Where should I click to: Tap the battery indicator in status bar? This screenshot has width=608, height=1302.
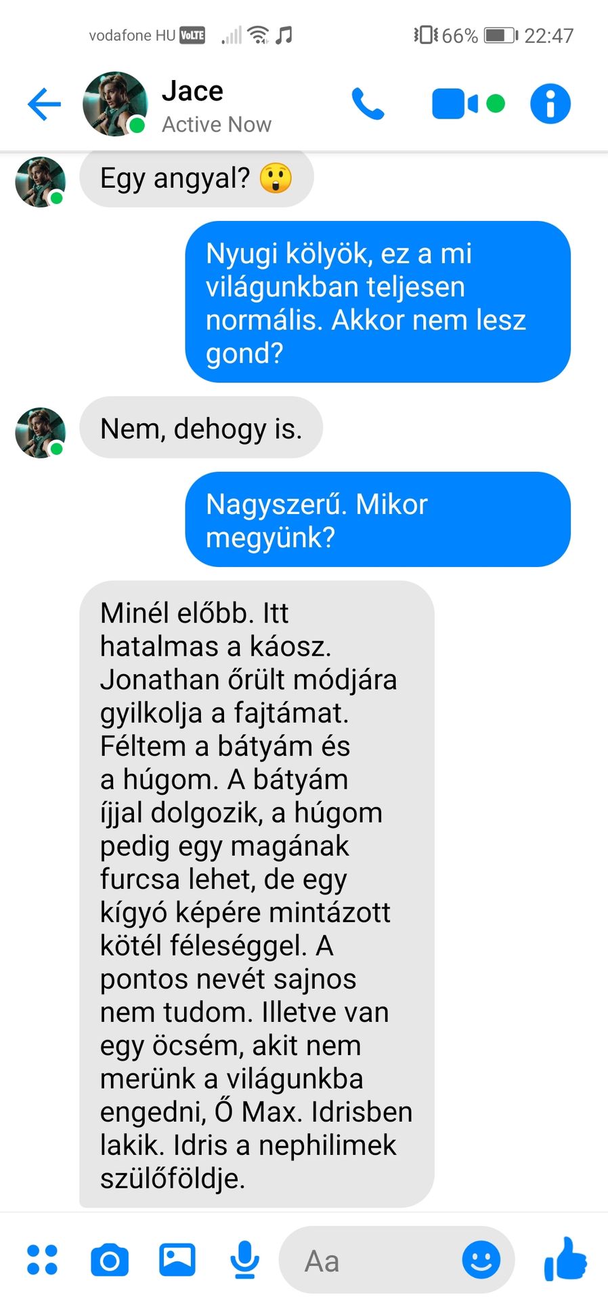(x=500, y=35)
